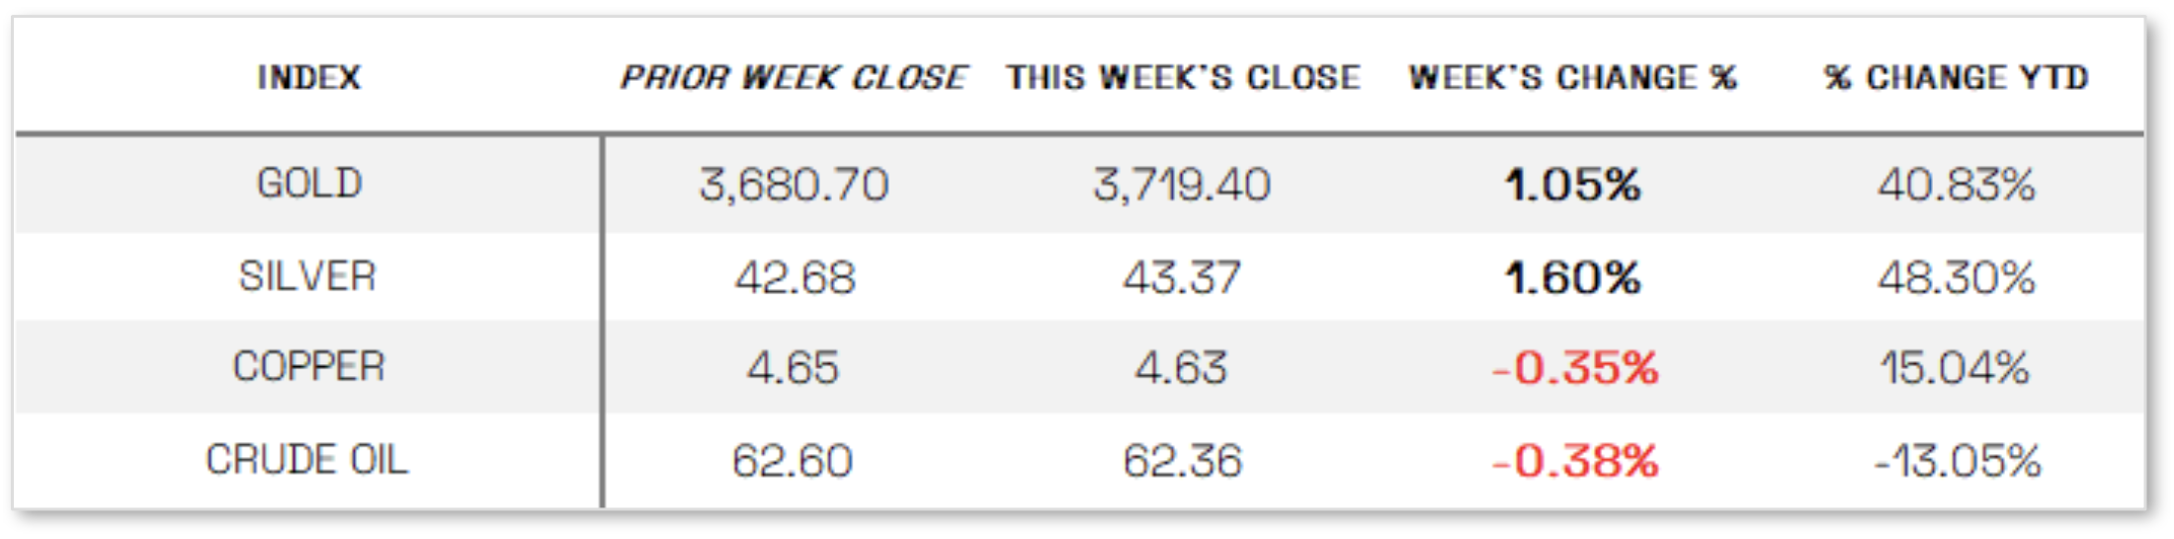Image resolution: width=2174 pixels, height=539 pixels.
Task: Click silver YTD change 48.30%
Action: click(x=1957, y=277)
